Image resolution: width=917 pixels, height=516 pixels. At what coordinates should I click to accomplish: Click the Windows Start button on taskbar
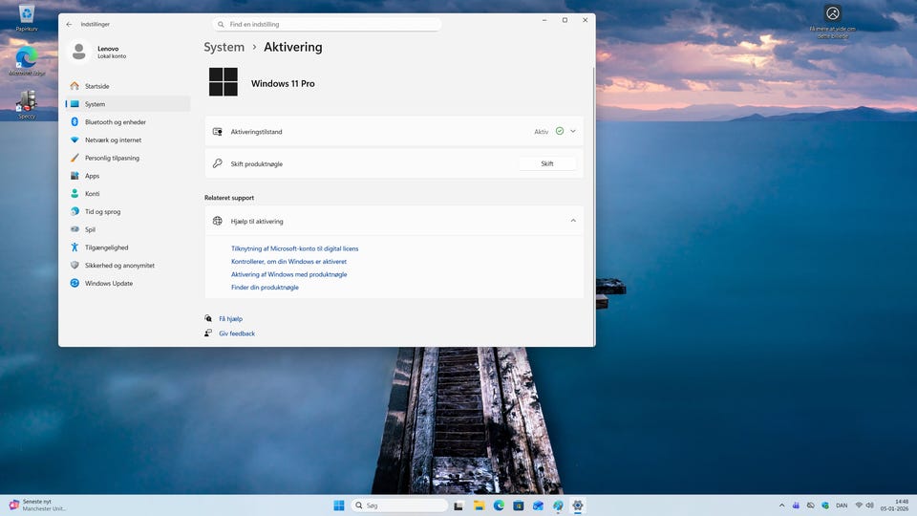[338, 505]
